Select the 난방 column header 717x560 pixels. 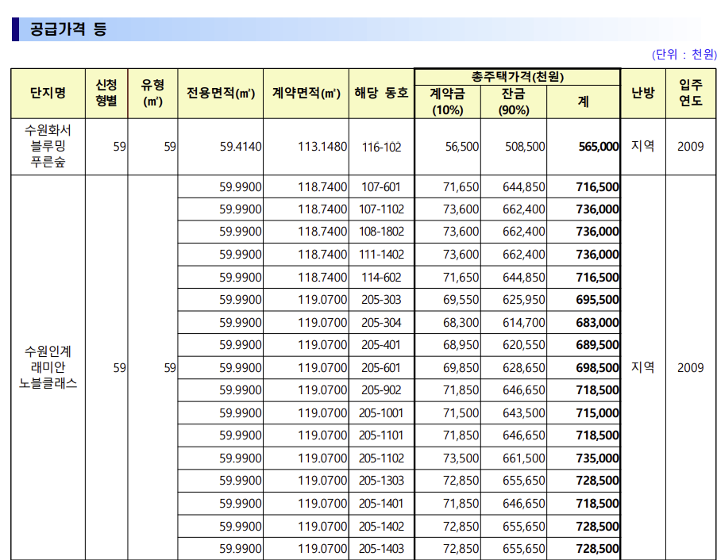coord(643,93)
